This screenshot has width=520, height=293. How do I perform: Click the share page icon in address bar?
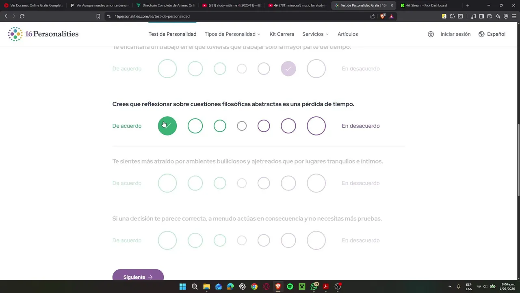[373, 16]
